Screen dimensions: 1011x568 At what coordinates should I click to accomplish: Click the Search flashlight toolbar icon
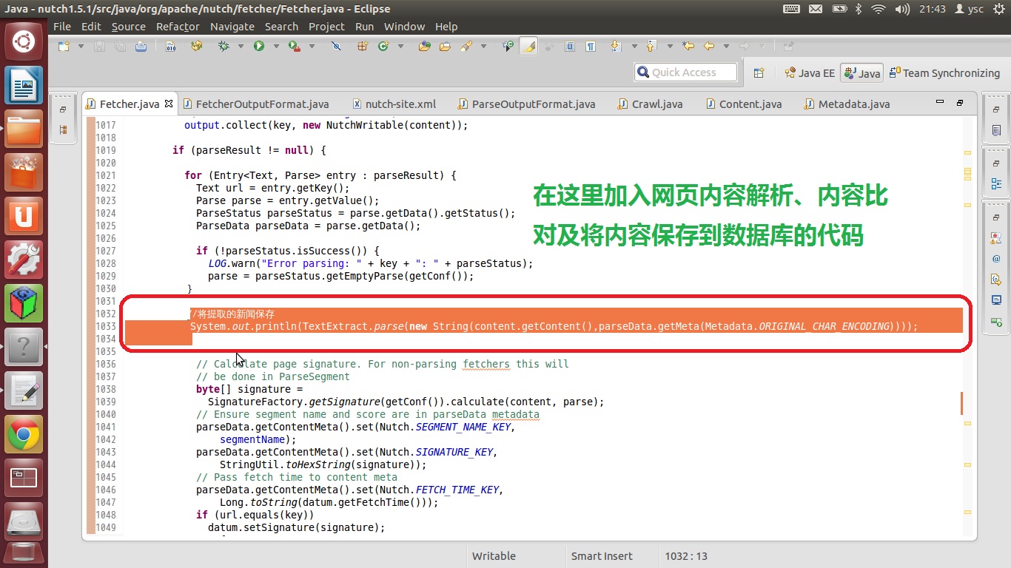466,47
